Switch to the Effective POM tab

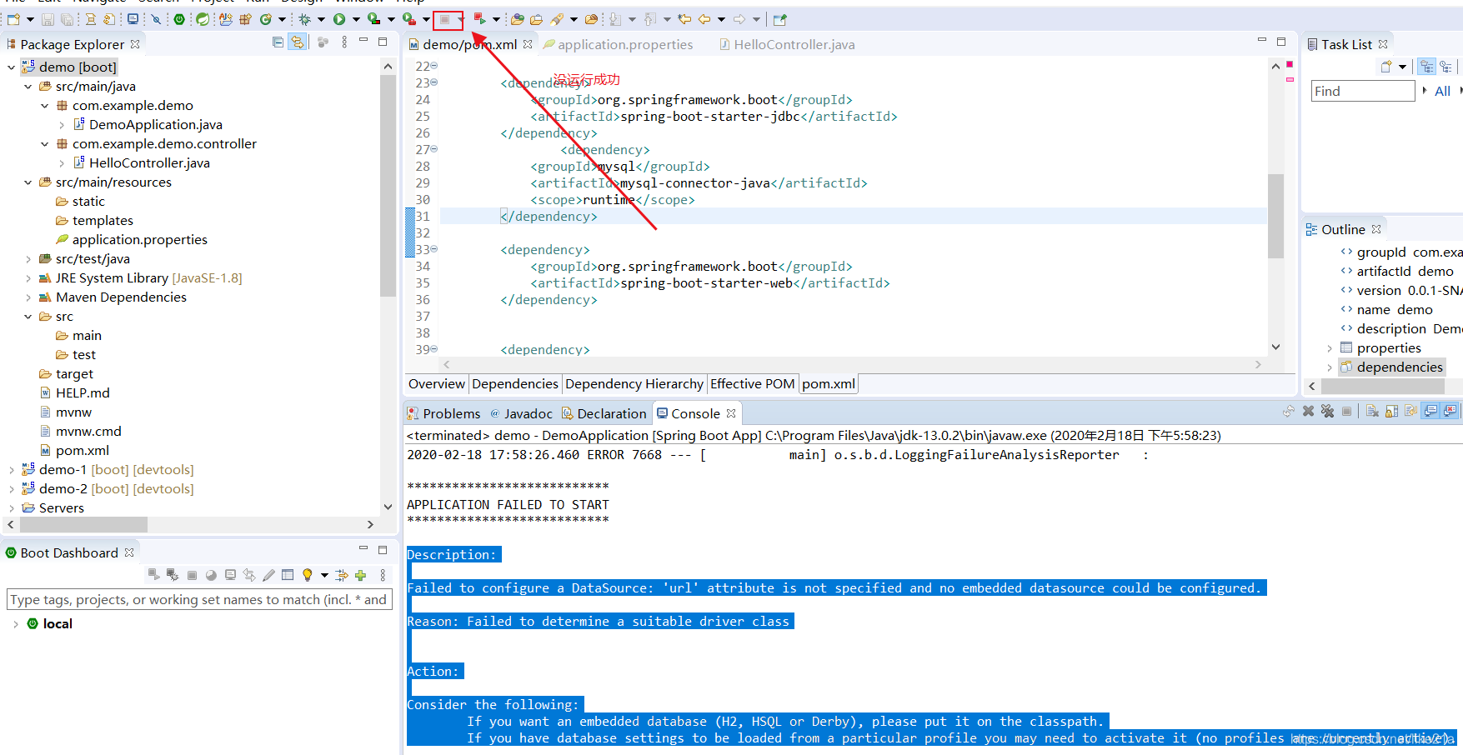[752, 384]
